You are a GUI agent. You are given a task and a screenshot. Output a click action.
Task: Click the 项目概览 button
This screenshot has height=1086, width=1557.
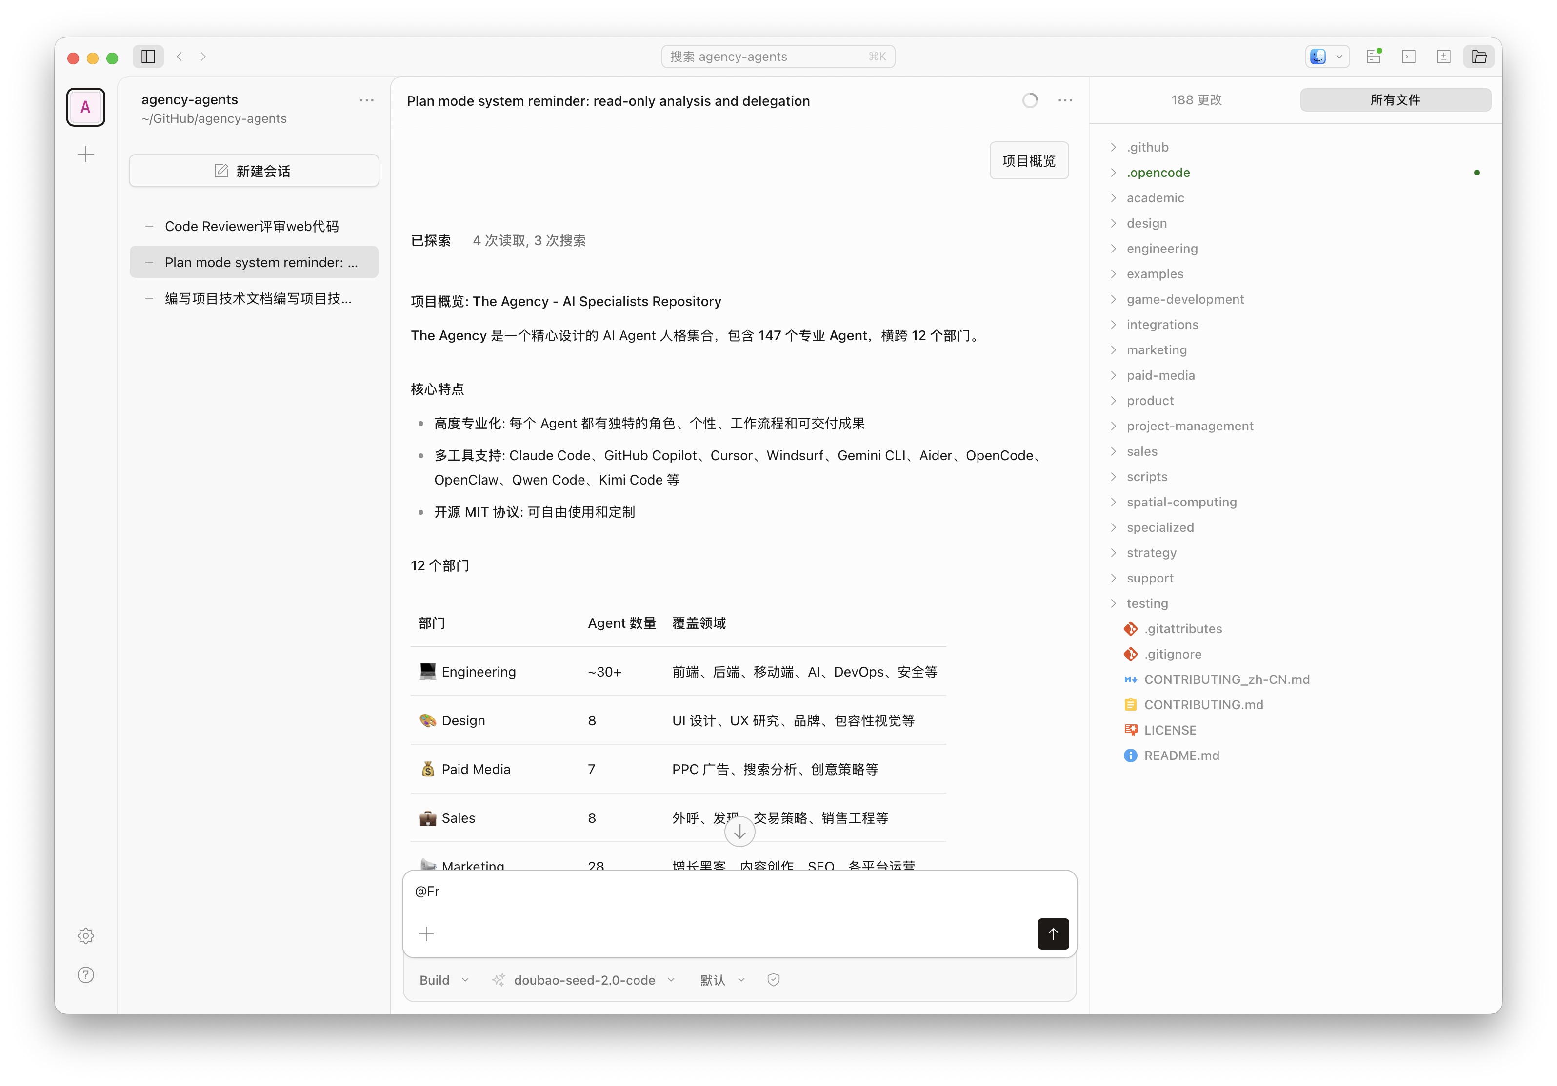pyautogui.click(x=1029, y=160)
